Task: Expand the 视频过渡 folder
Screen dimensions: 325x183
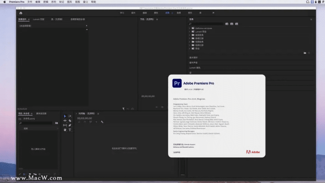Action: [x=190, y=45]
